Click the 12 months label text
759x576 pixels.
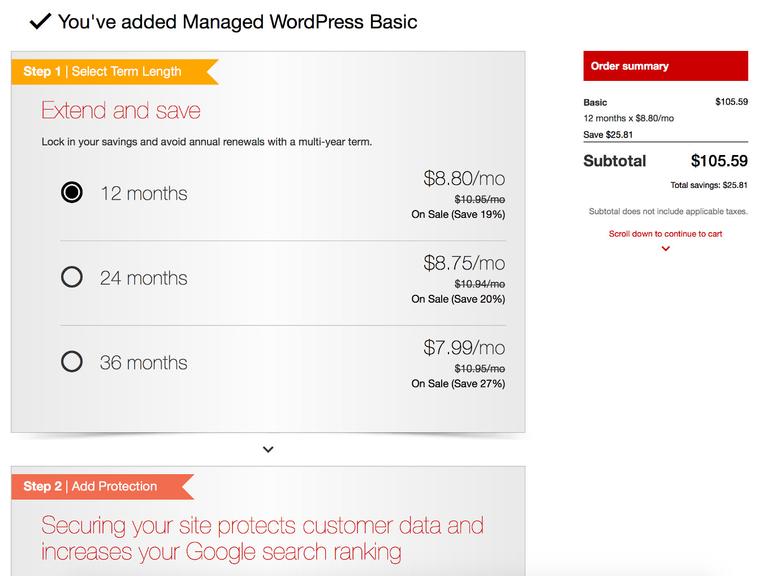[144, 194]
